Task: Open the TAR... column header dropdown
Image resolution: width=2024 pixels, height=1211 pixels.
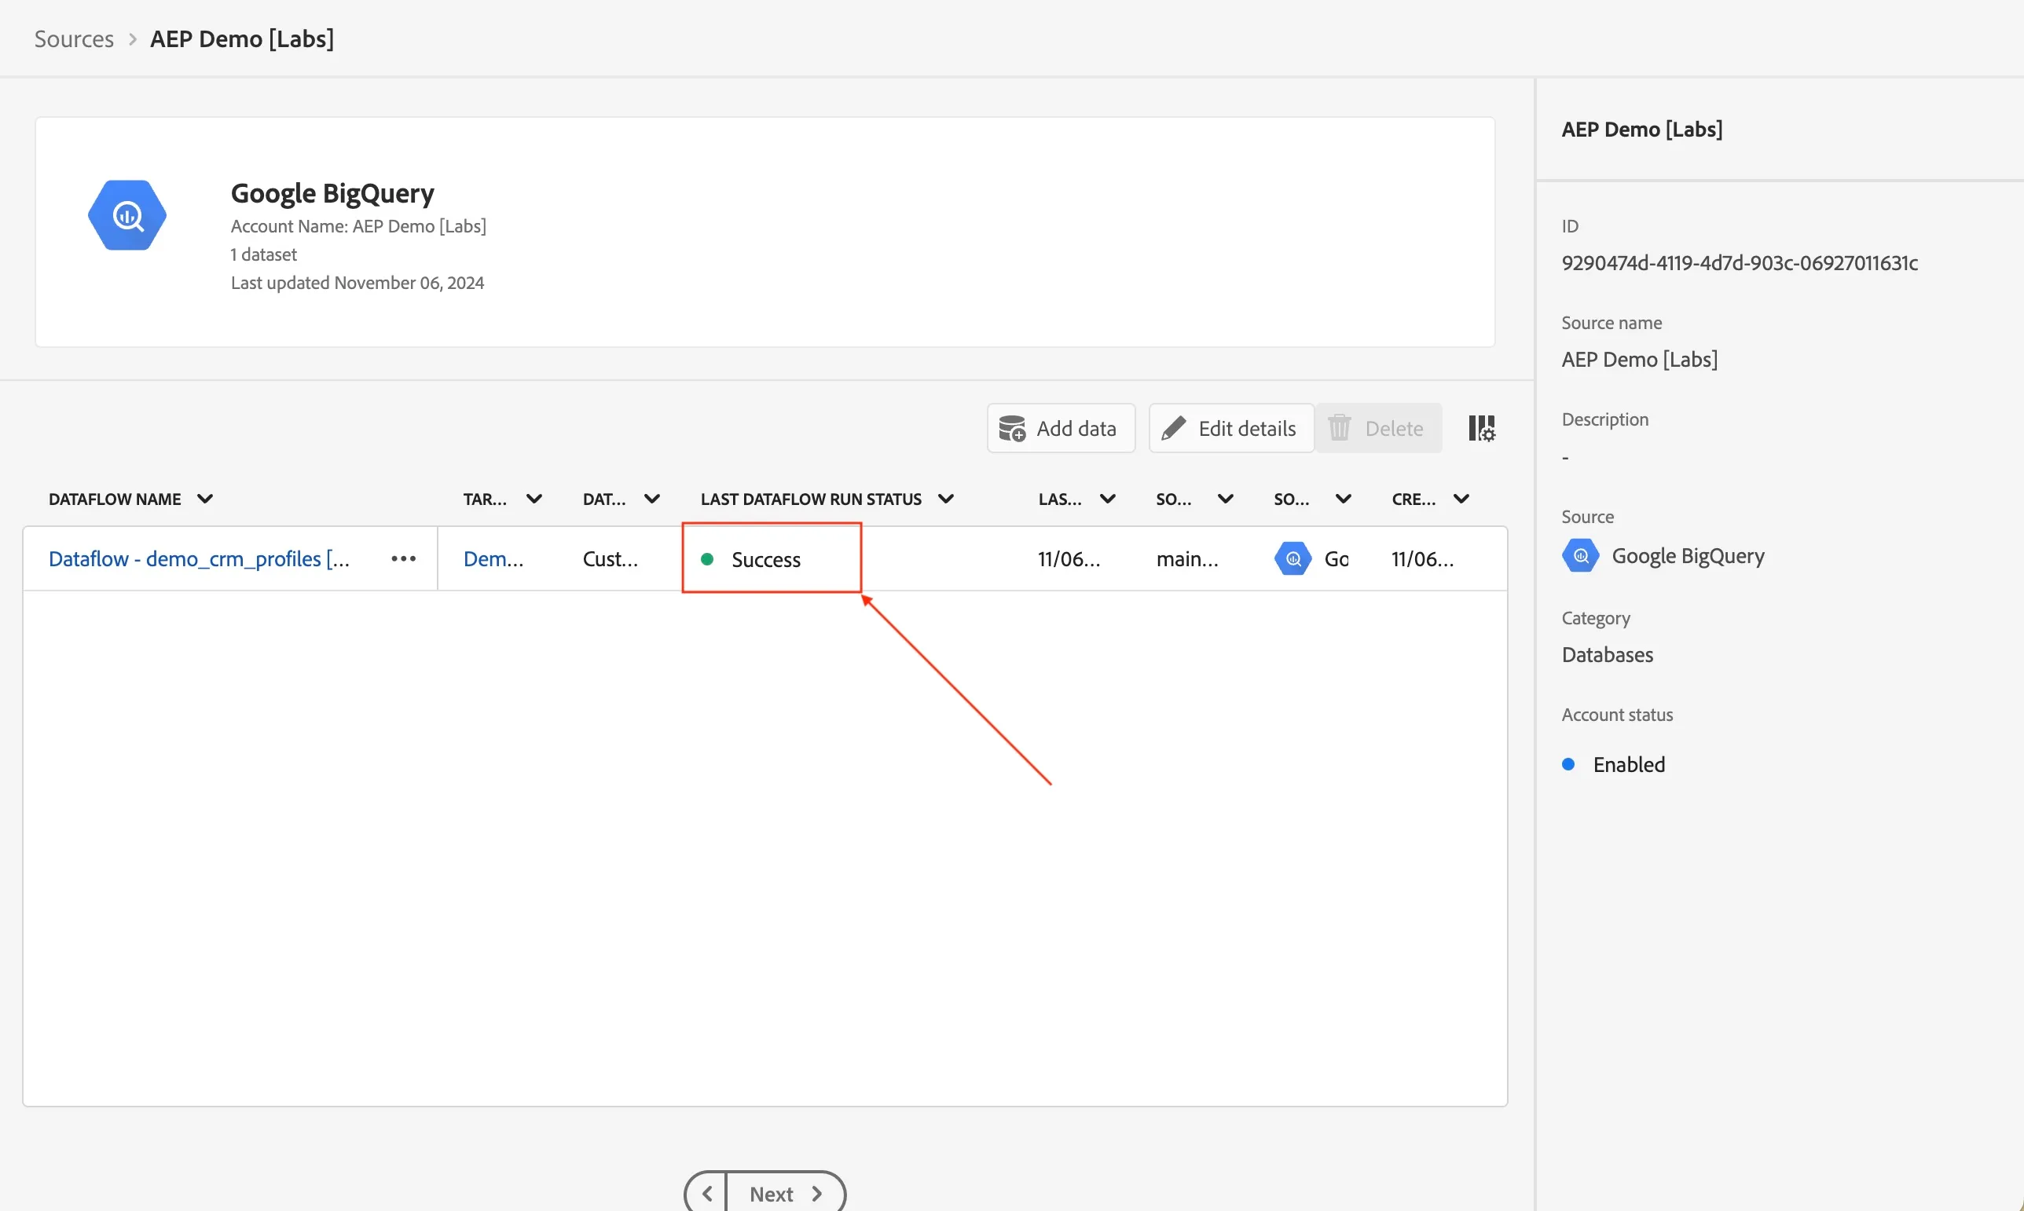Action: (x=534, y=499)
